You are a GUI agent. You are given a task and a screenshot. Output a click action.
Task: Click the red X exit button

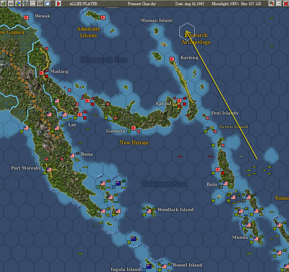click(286, 4)
